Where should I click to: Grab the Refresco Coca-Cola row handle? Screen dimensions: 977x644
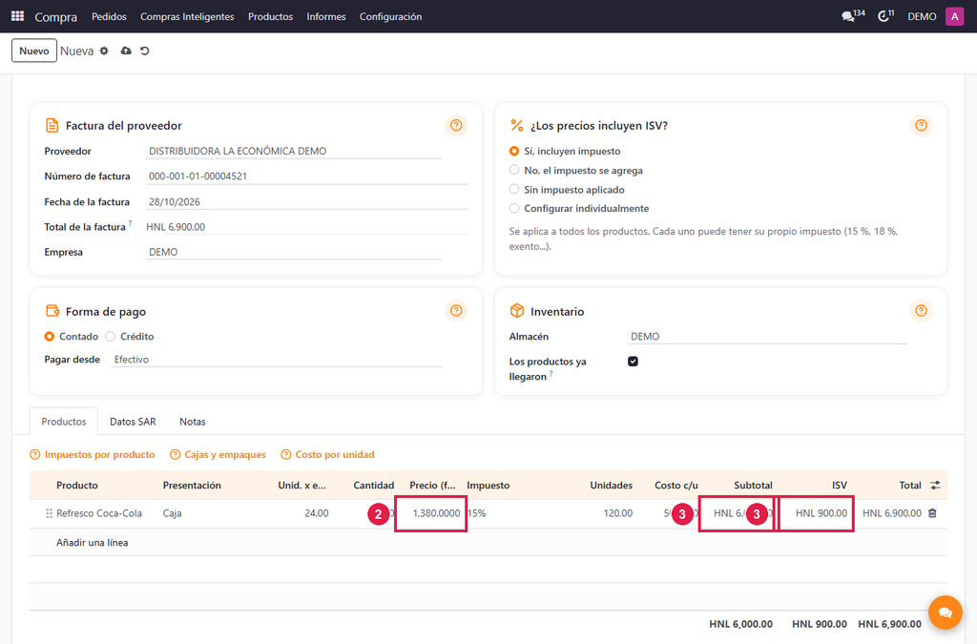(x=49, y=513)
